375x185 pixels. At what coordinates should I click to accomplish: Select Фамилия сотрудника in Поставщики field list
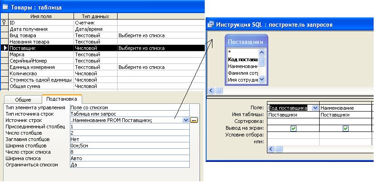tap(242, 73)
